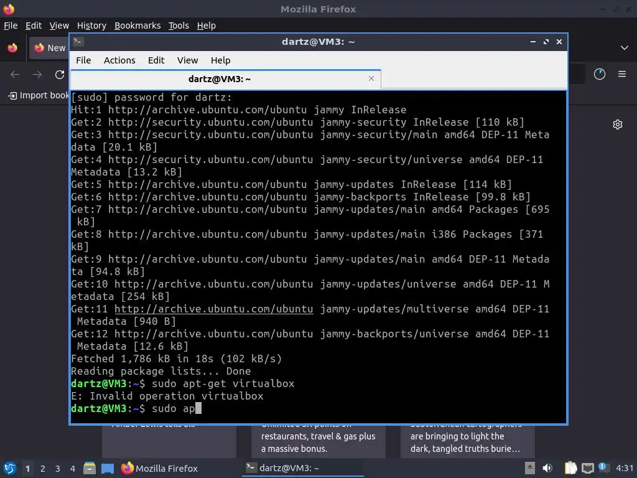Open new tab page settings gear
Screen dimensions: 637x478
(618, 124)
